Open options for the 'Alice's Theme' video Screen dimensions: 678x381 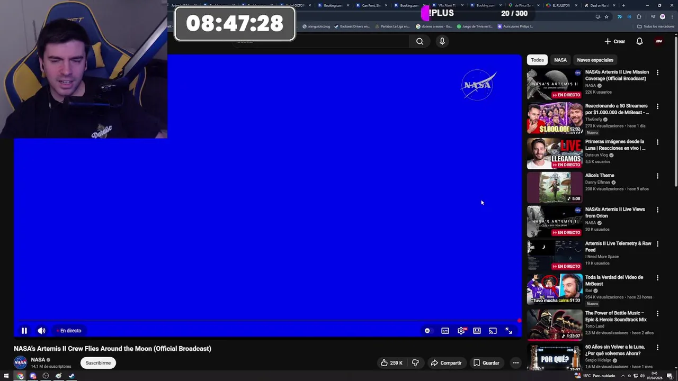tap(657, 176)
